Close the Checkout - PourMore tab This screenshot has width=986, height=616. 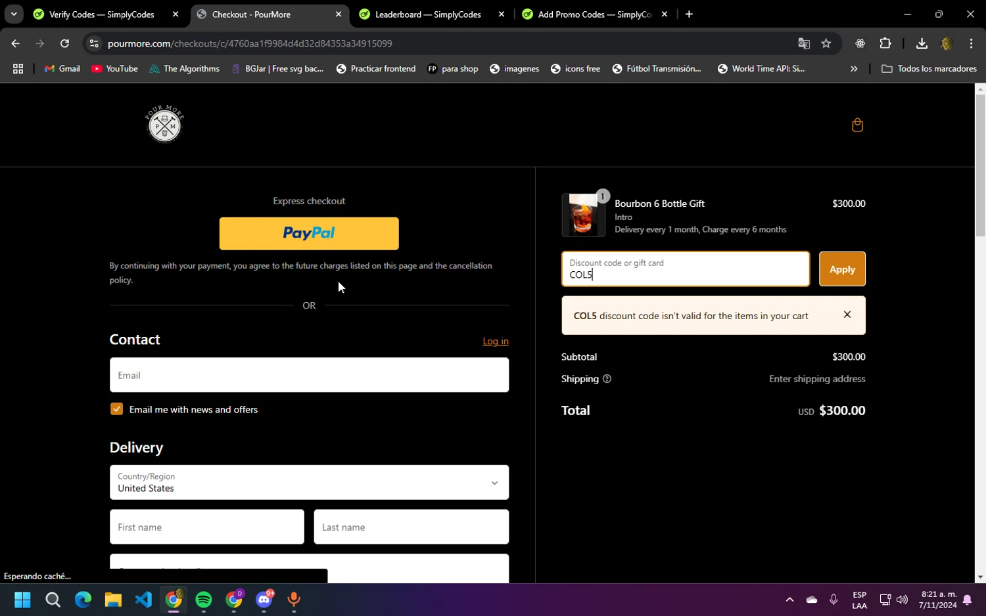[x=338, y=14]
